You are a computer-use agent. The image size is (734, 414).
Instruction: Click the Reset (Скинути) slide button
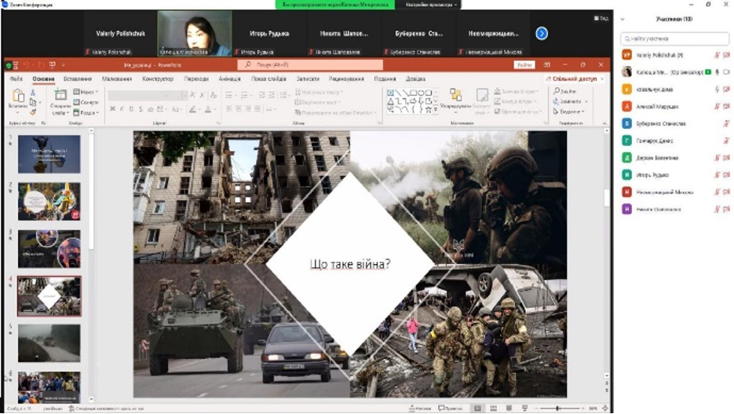coord(86,102)
